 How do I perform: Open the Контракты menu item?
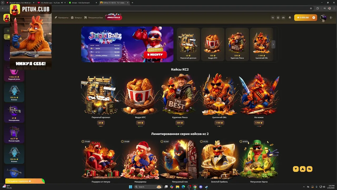tap(62, 17)
